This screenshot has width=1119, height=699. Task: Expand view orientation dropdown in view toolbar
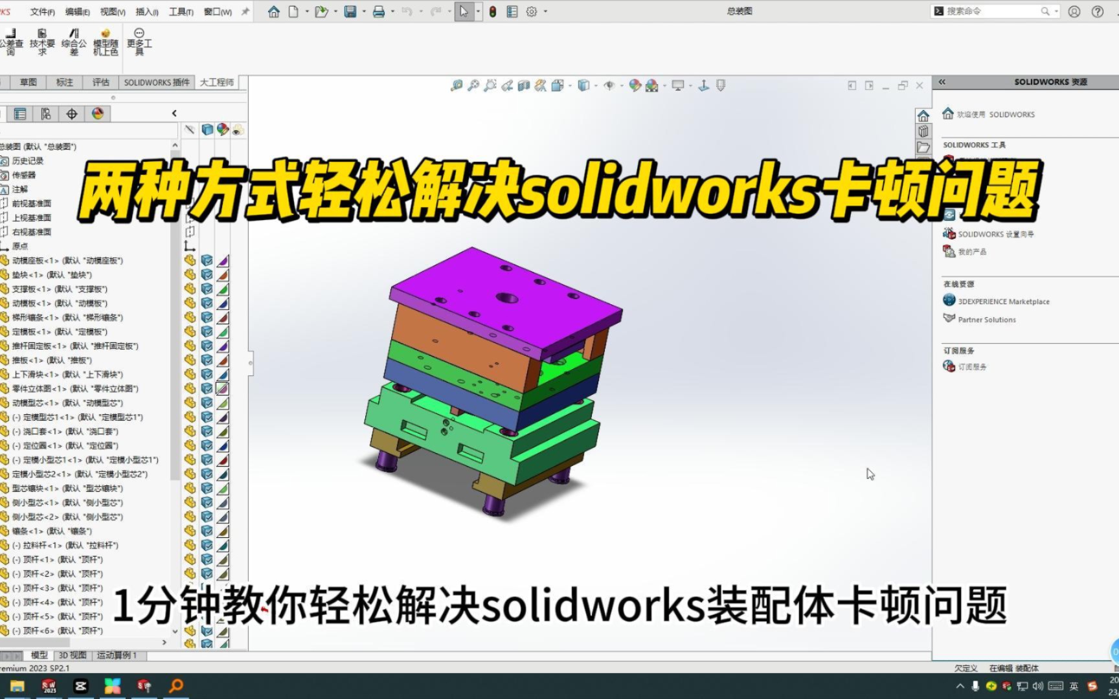(x=570, y=85)
